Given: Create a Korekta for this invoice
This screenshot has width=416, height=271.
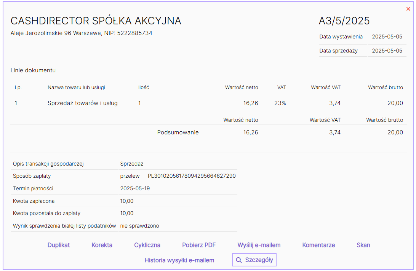Looking at the screenshot, I should coord(102,245).
